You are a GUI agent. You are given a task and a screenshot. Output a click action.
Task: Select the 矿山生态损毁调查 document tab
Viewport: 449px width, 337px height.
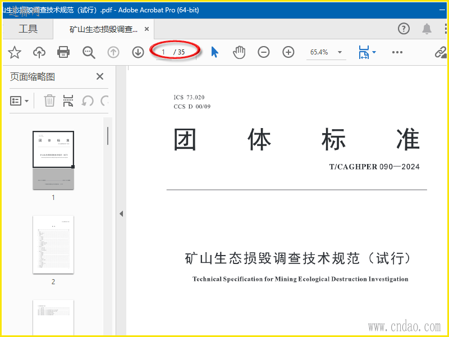click(103, 29)
